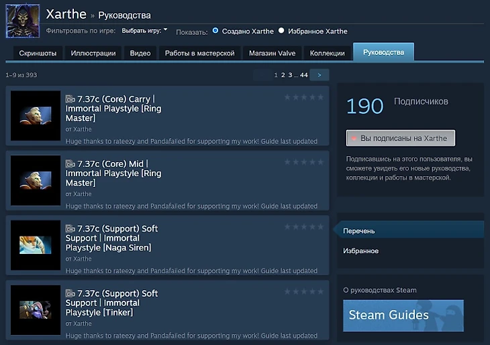The image size is (490, 345).
Task: Open 'Работы в мастерской' tab
Action: pyautogui.click(x=199, y=53)
